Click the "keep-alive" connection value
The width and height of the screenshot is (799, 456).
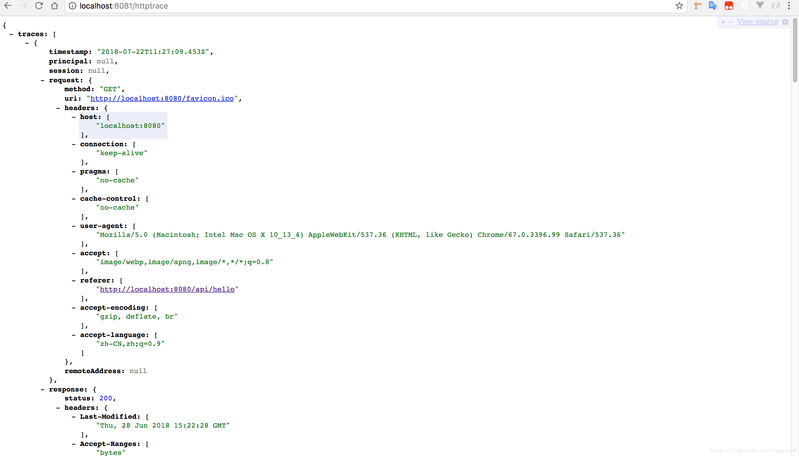point(122,153)
